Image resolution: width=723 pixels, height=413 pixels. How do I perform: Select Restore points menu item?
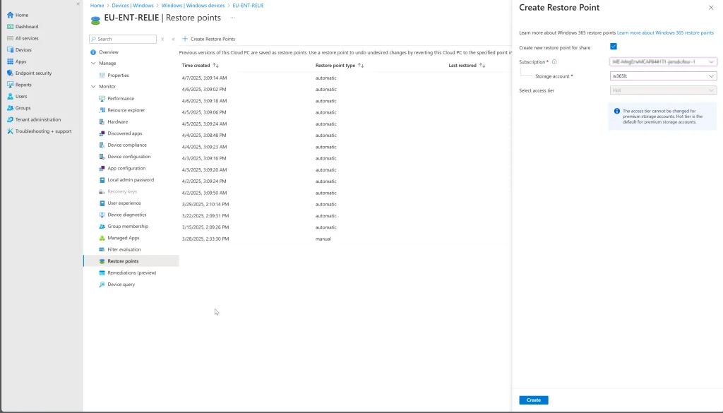pyautogui.click(x=131, y=261)
